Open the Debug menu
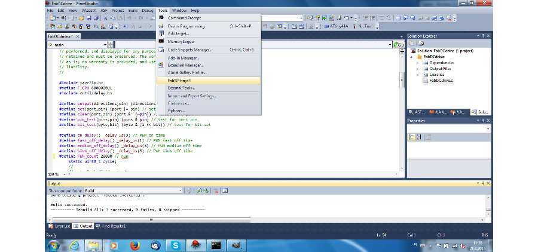538x252 pixels. pos(148,11)
